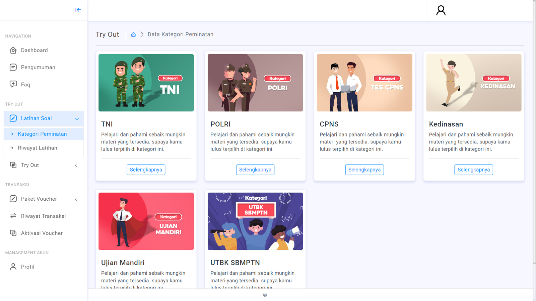
Task: Click the UTBK SBMPTN card illustration
Action: (255, 221)
